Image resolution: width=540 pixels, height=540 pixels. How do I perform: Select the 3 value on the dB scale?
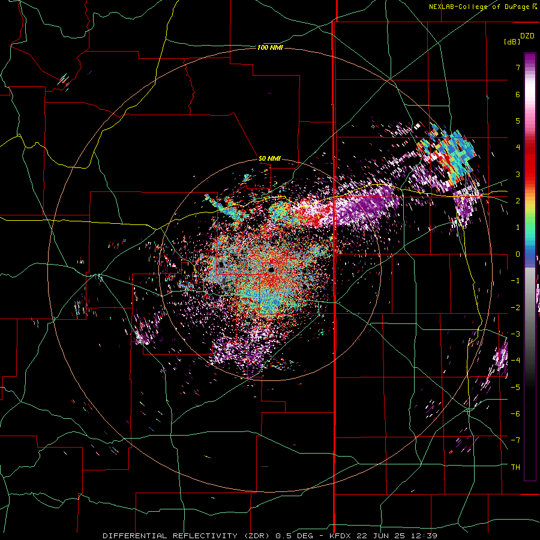(x=518, y=174)
